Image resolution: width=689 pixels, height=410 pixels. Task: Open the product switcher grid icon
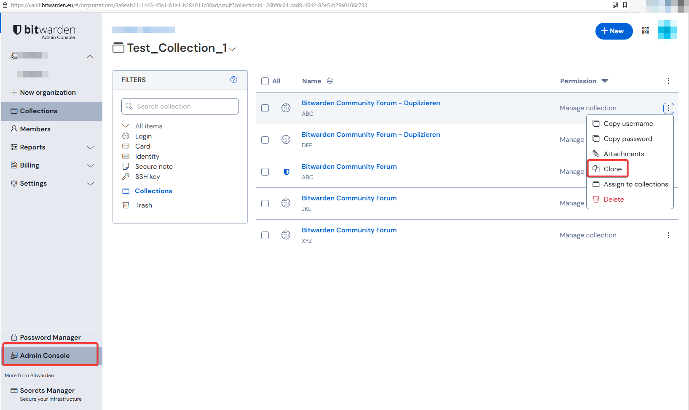(x=645, y=31)
